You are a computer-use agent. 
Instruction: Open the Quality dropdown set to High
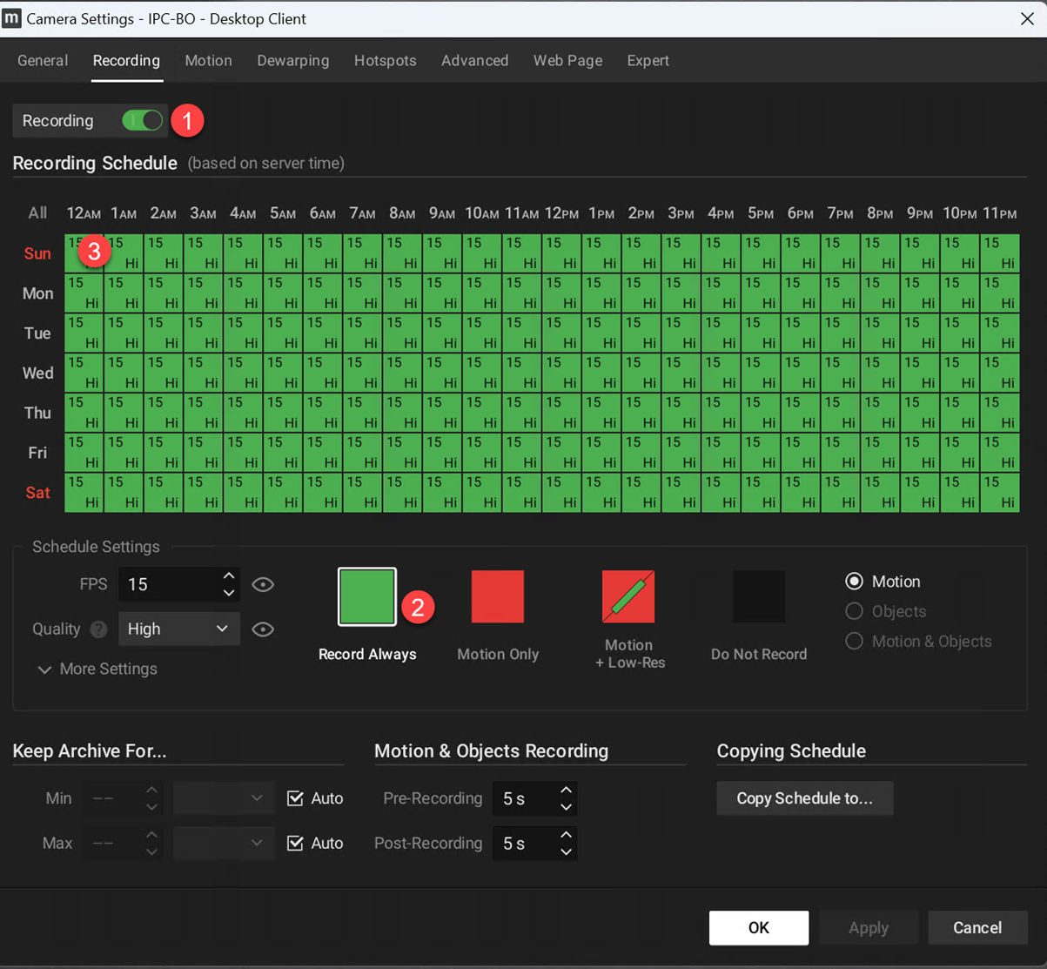(178, 629)
